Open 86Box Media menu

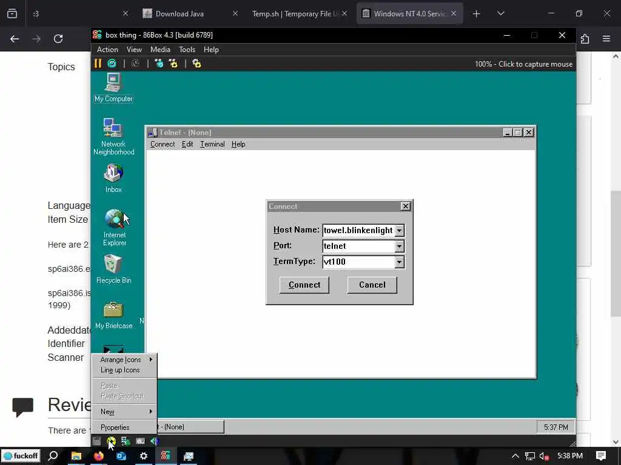(160, 50)
